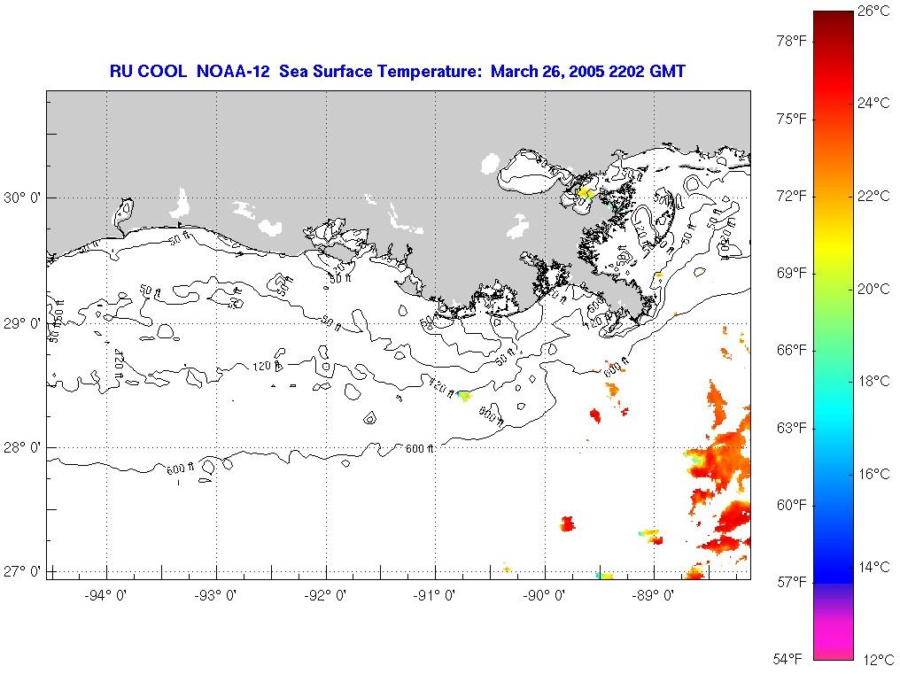Select the 78°F Fahrenheit scale label

click(x=792, y=42)
